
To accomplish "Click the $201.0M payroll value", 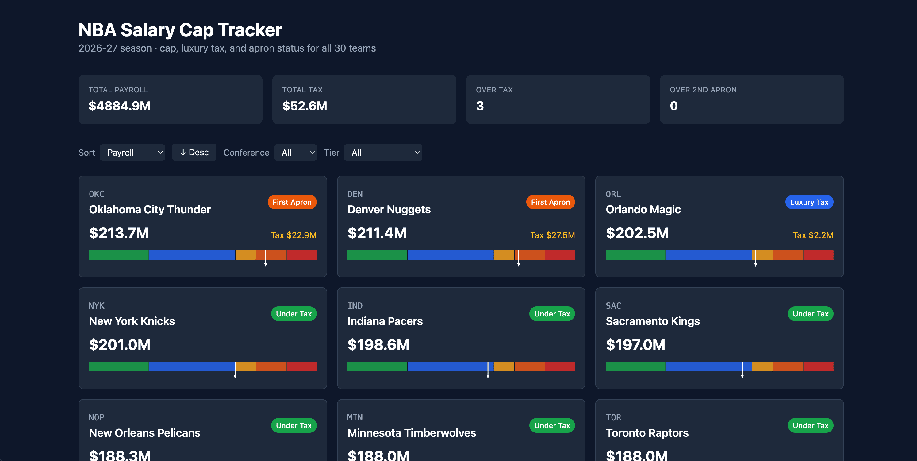I will point(120,345).
